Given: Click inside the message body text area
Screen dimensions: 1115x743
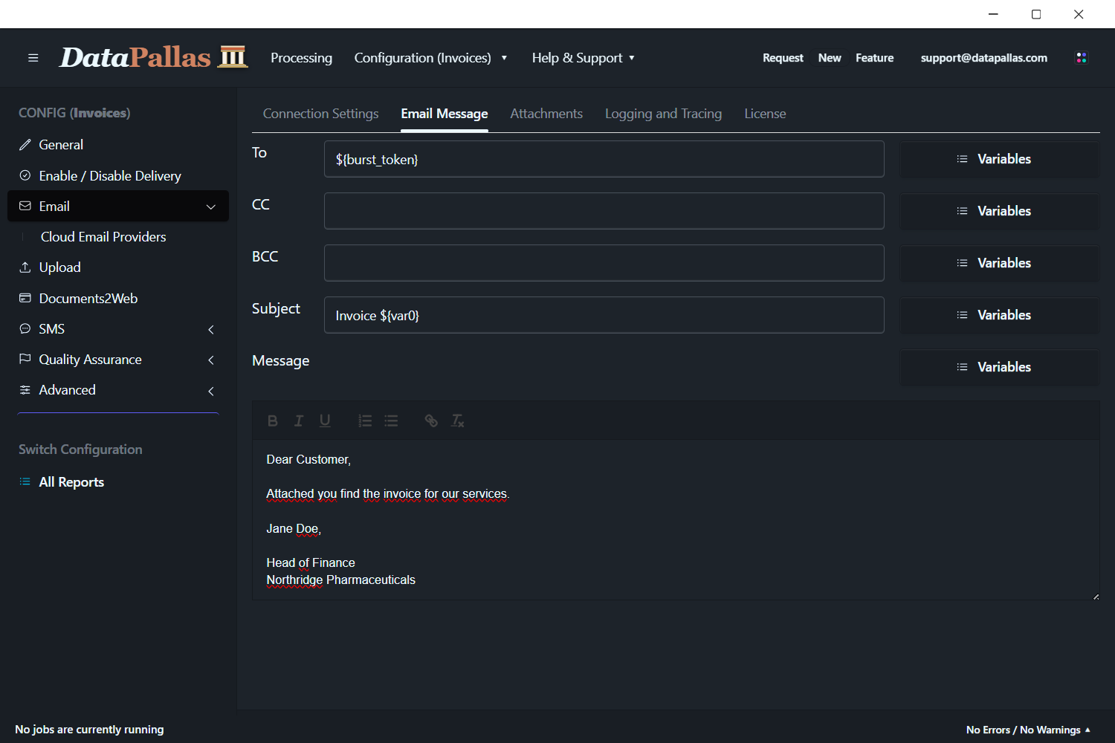Looking at the screenshot, I should point(675,519).
